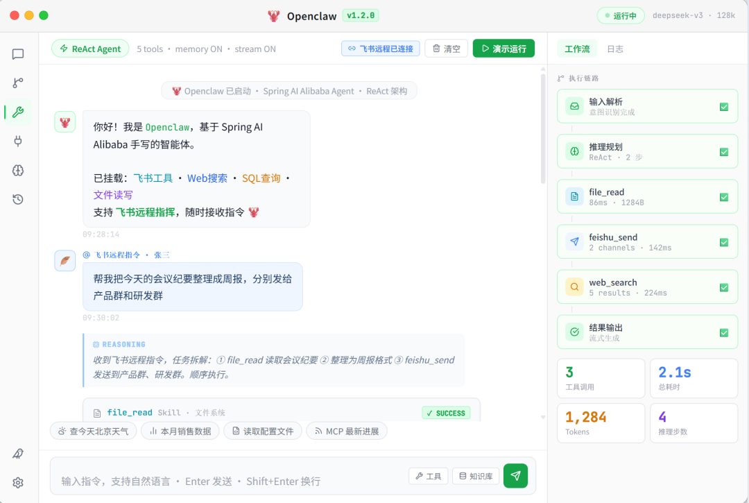Toggle the 推理规划 step checkbox
This screenshot has height=503, width=749.
(x=724, y=152)
